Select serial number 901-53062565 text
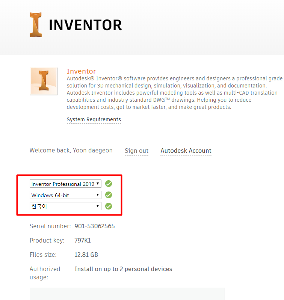Screen dimensions: 284x300 click(95, 226)
